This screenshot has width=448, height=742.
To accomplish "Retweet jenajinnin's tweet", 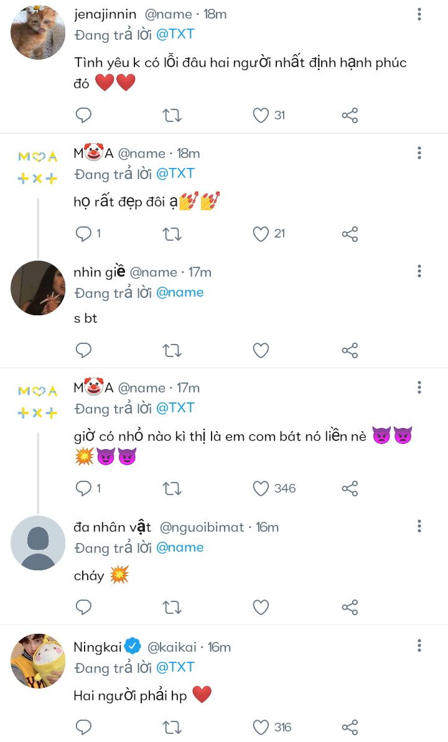I will click(172, 115).
